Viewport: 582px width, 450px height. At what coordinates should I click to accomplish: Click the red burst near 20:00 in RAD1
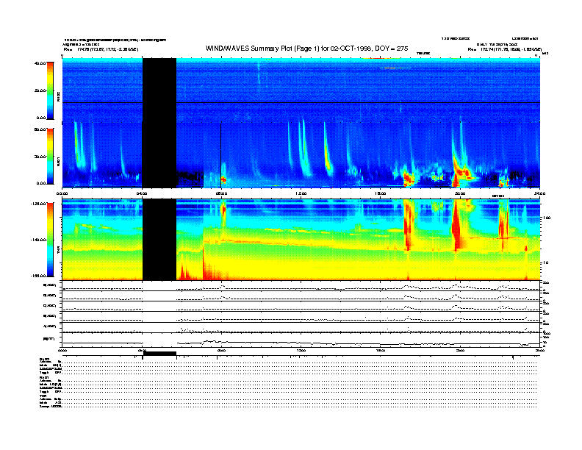point(460,172)
